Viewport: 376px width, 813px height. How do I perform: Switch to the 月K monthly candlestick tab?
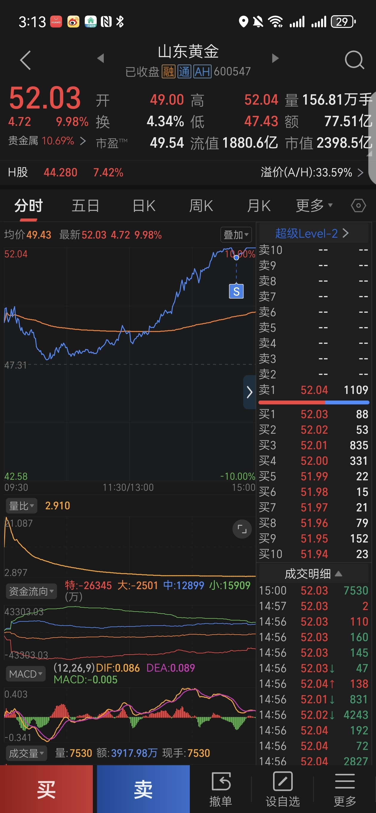click(x=259, y=206)
